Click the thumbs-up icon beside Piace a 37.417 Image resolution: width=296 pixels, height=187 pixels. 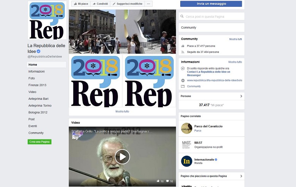[183, 46]
